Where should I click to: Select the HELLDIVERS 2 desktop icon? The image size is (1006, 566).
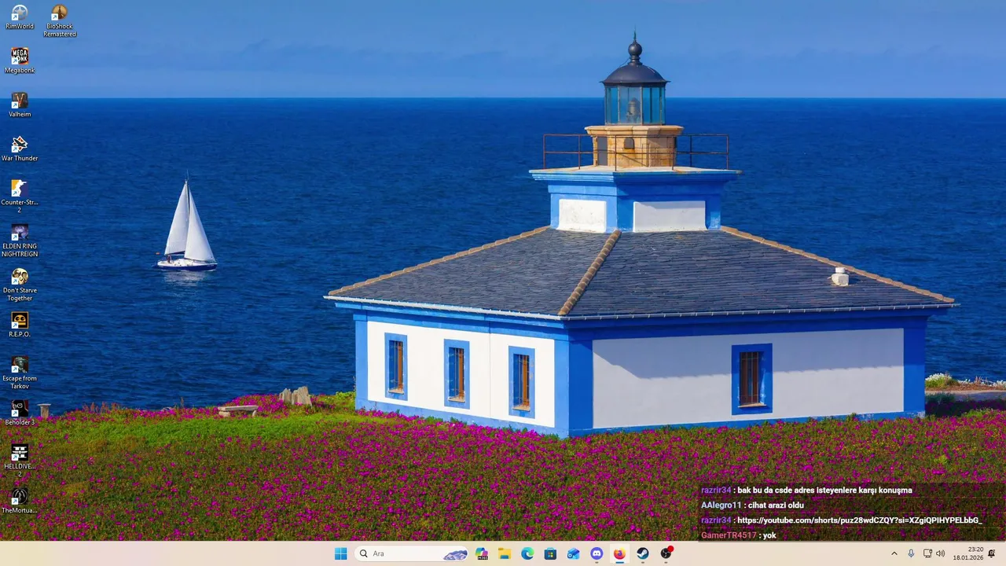point(20,461)
